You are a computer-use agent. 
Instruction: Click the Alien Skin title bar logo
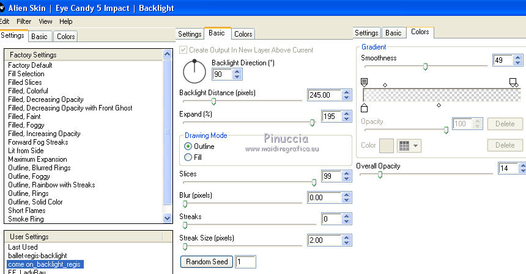click(x=2, y=8)
